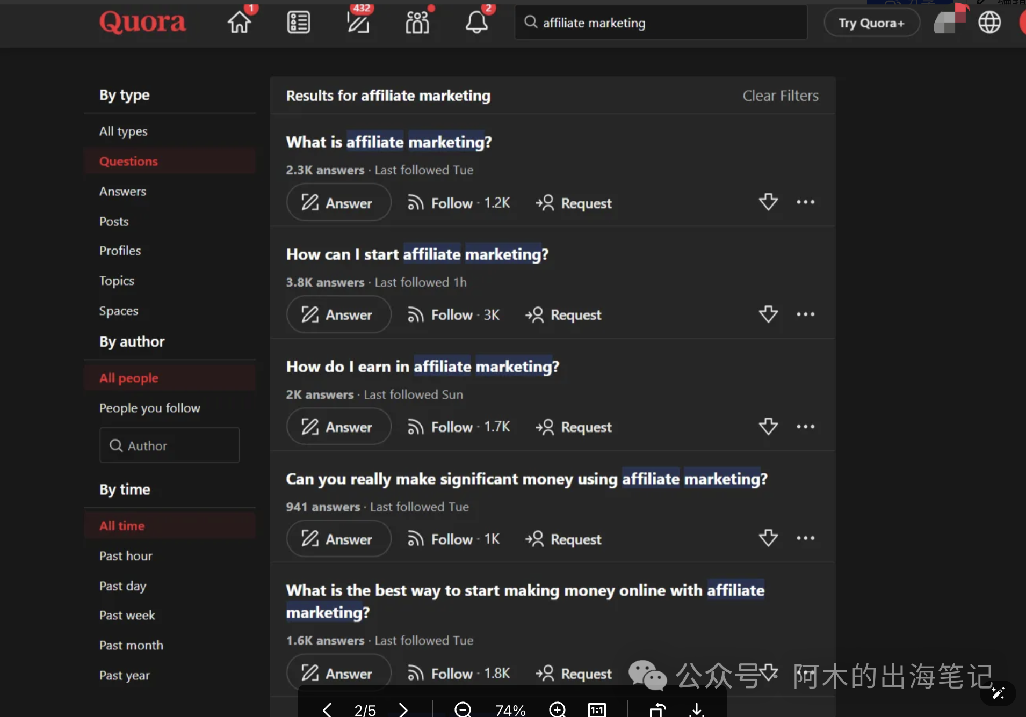Click the affiliate marketing search box
Viewport: 1026px width, 717px height.
click(x=661, y=23)
